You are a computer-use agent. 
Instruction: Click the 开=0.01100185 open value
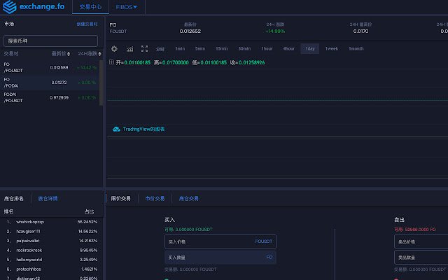pyautogui.click(x=133, y=62)
